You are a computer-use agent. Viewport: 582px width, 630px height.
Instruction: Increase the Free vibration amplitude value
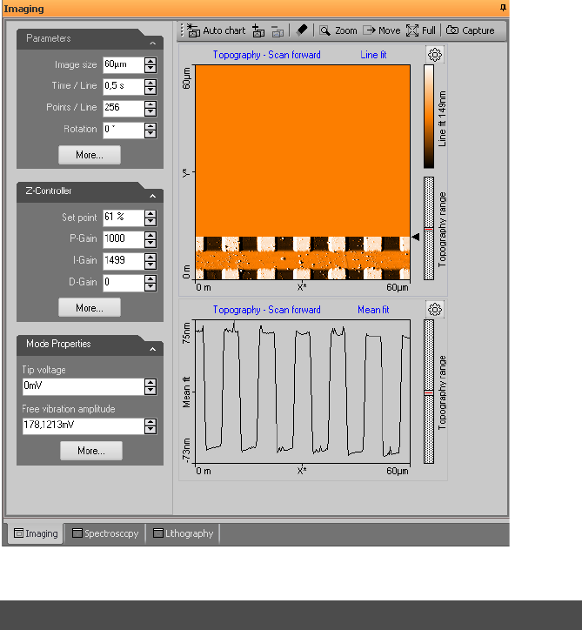[151, 422]
